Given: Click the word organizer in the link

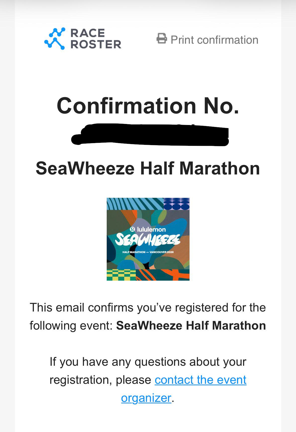Looking at the screenshot, I should (x=146, y=398).
